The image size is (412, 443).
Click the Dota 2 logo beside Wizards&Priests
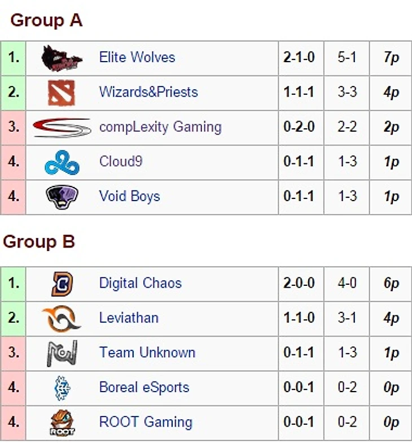click(62, 93)
